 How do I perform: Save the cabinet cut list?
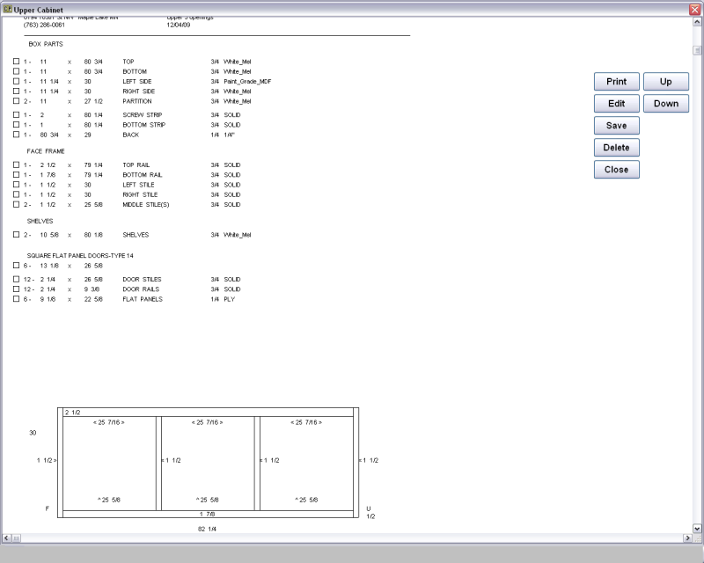[x=617, y=126]
